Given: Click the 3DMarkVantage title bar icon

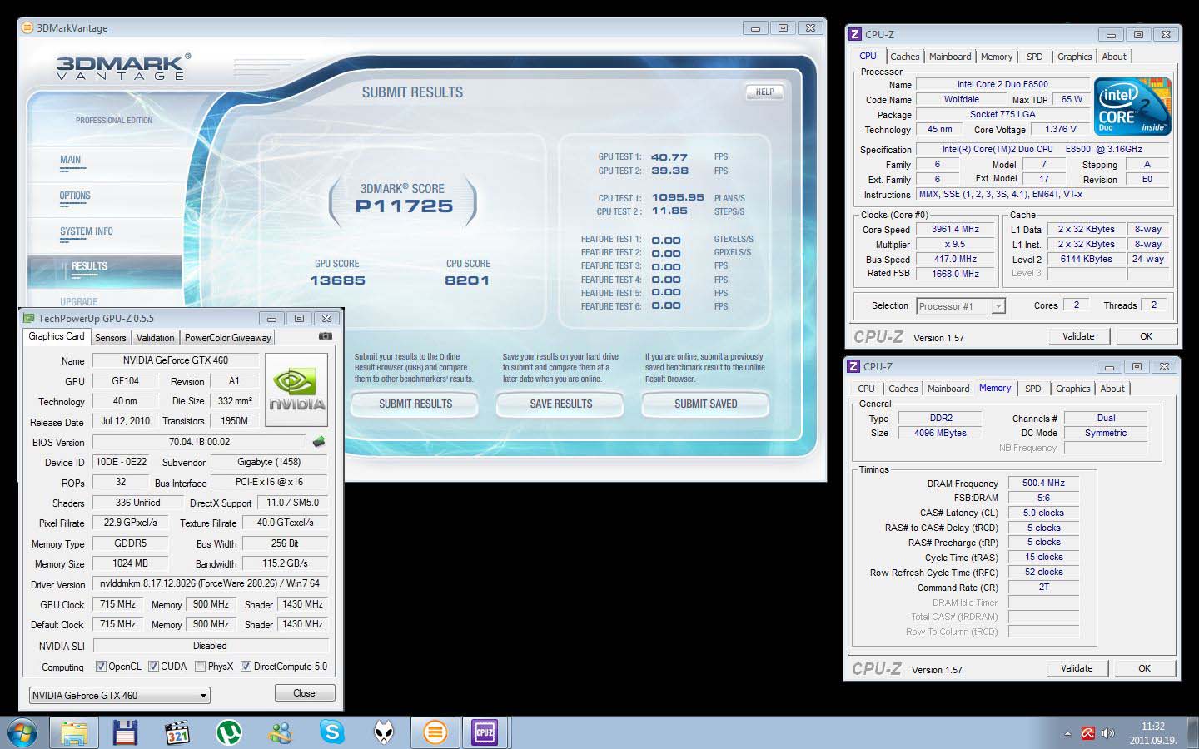Looking at the screenshot, I should click(x=27, y=27).
